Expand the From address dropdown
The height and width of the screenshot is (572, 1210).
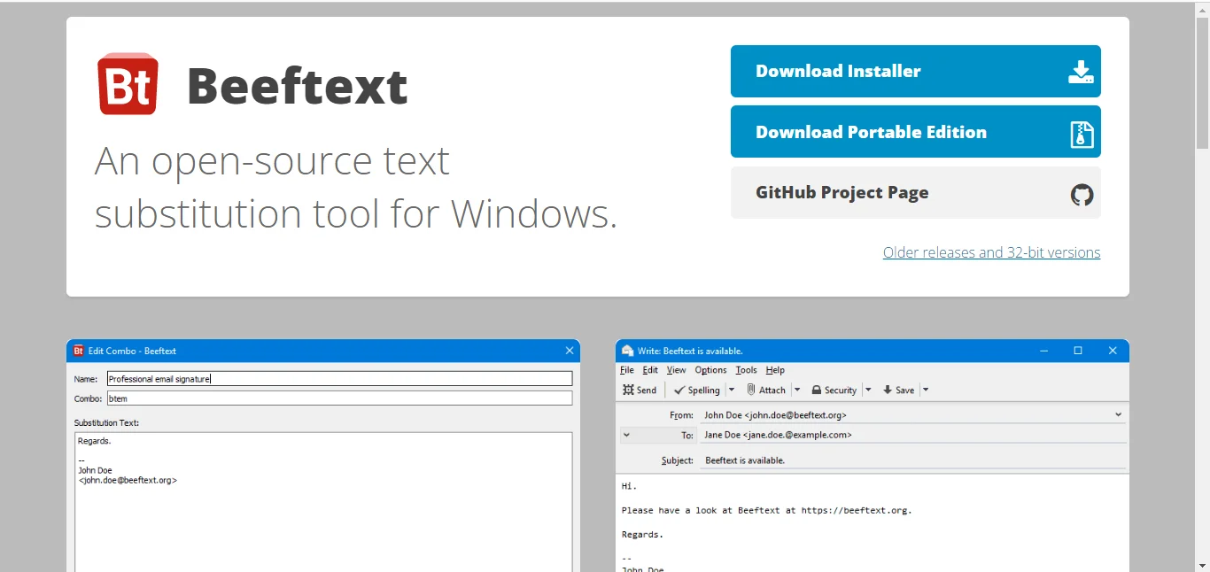coord(1119,414)
